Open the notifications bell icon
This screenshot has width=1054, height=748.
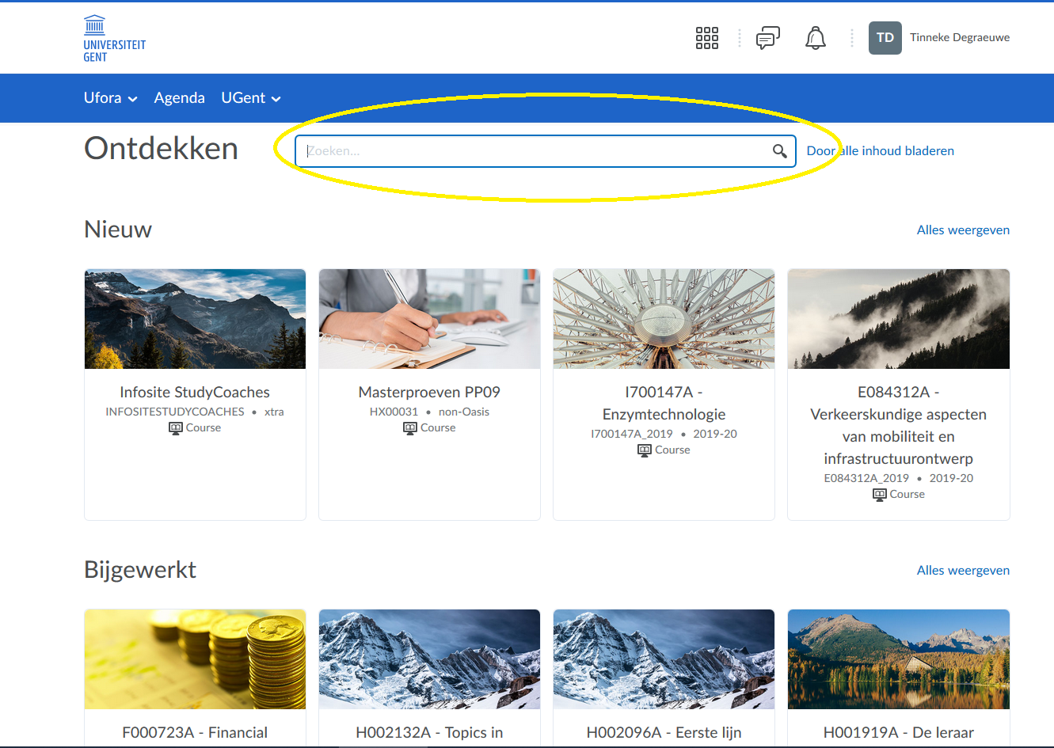pos(815,38)
